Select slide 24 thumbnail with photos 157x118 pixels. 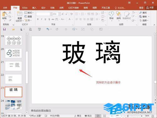[14, 105]
